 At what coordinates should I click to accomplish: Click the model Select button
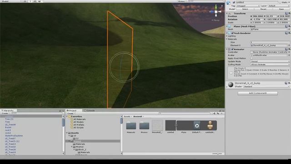click(245, 9)
